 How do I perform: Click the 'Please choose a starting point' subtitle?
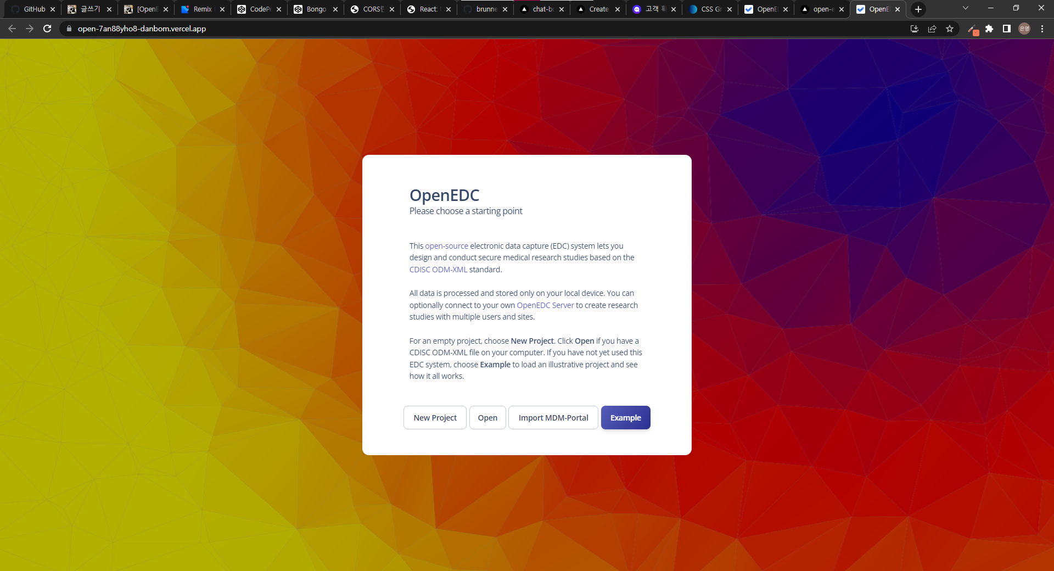pos(466,211)
